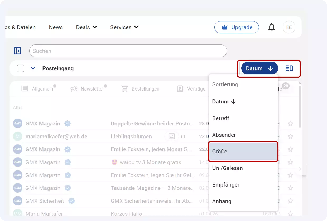Open the notifications bell
327x221 pixels.
click(272, 27)
